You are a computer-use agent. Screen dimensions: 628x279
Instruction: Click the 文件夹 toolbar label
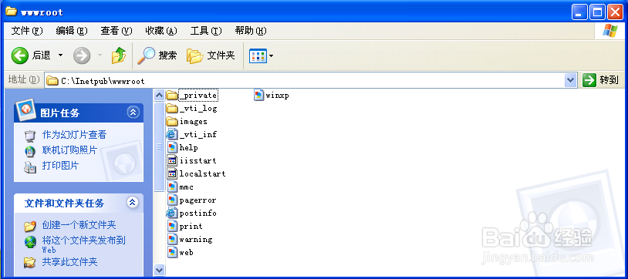(x=221, y=55)
